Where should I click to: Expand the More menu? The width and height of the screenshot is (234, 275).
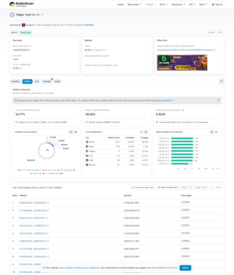click(203, 4)
